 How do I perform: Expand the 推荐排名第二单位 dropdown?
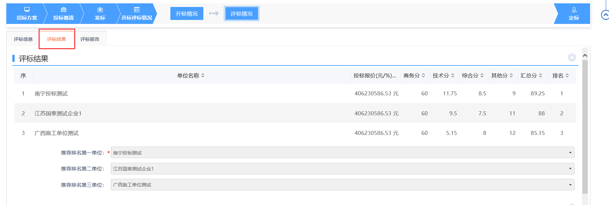[342, 168]
